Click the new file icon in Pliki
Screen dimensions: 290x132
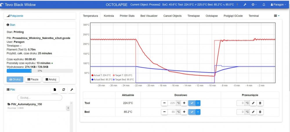(55, 90)
